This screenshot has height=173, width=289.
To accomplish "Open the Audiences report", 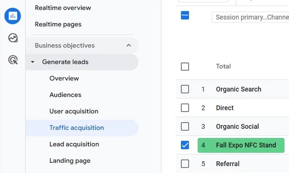I will (65, 95).
